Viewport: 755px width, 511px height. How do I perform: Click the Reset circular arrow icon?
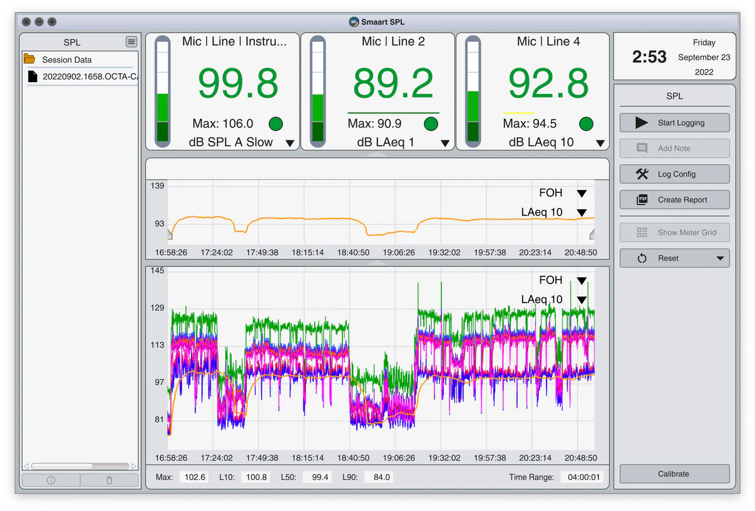pos(642,258)
